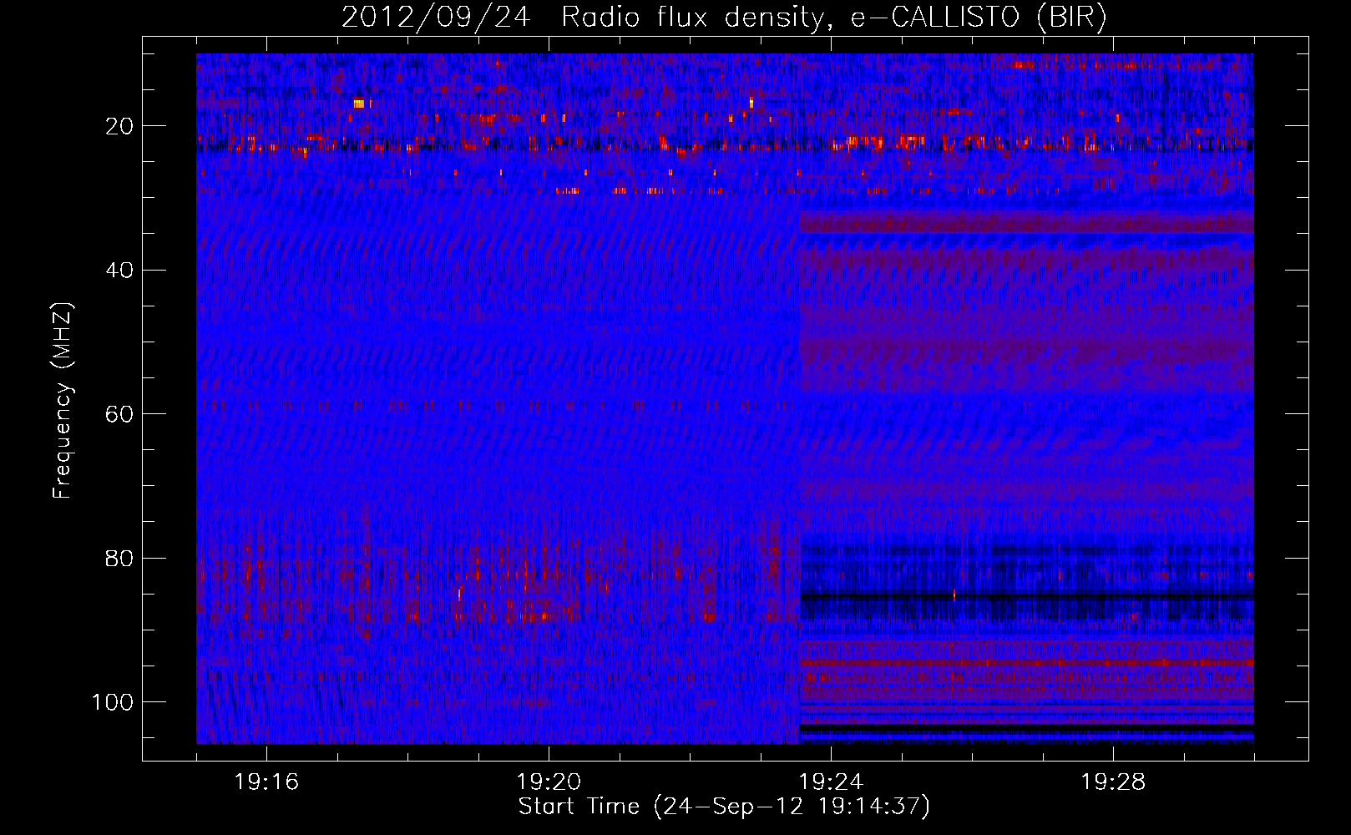Click the 'Frequency (MHZ)' axis label
This screenshot has height=835, width=1351.
coord(63,401)
